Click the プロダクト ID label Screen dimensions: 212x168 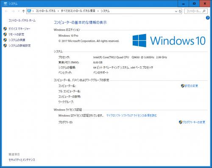[65, 122]
